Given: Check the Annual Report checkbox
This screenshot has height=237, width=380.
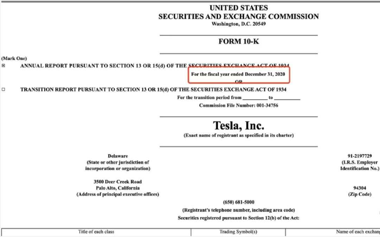Looking at the screenshot, I should pos(4,66).
